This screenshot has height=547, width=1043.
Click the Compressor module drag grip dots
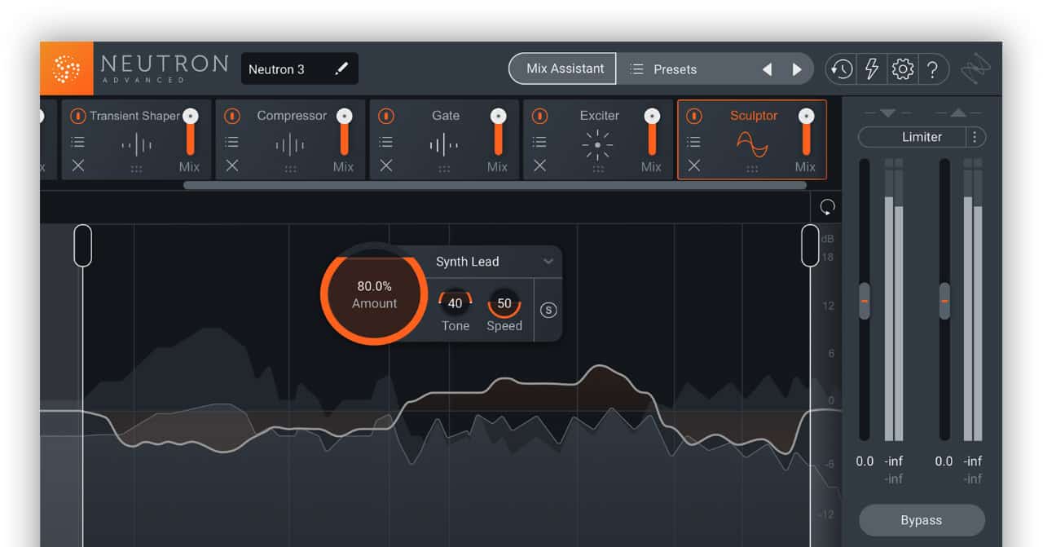290,169
